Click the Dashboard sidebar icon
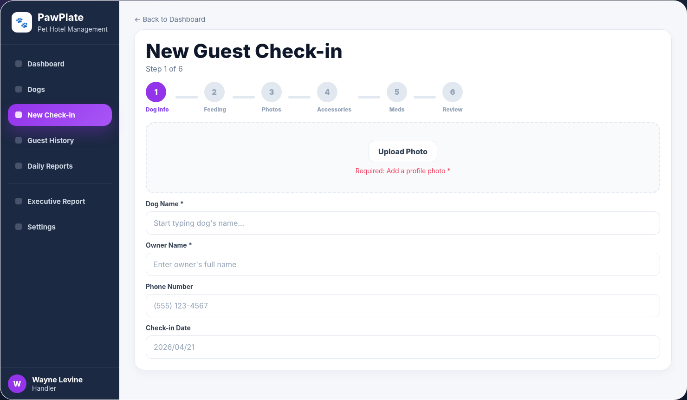Screen dimensions: 687x400 tap(19, 64)
